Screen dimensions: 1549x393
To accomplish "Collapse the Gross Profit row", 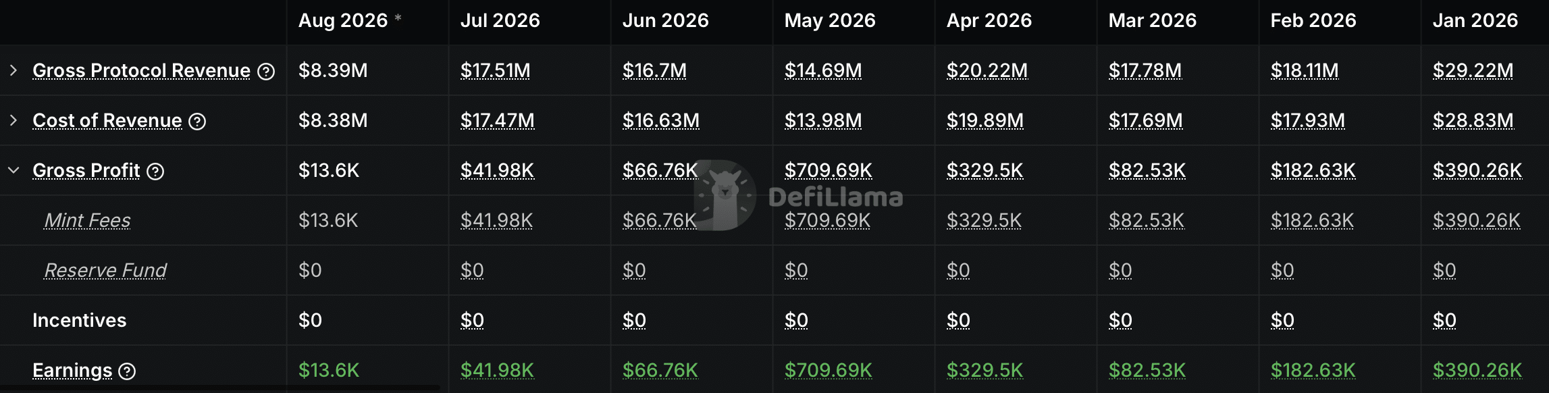I will pyautogui.click(x=14, y=170).
